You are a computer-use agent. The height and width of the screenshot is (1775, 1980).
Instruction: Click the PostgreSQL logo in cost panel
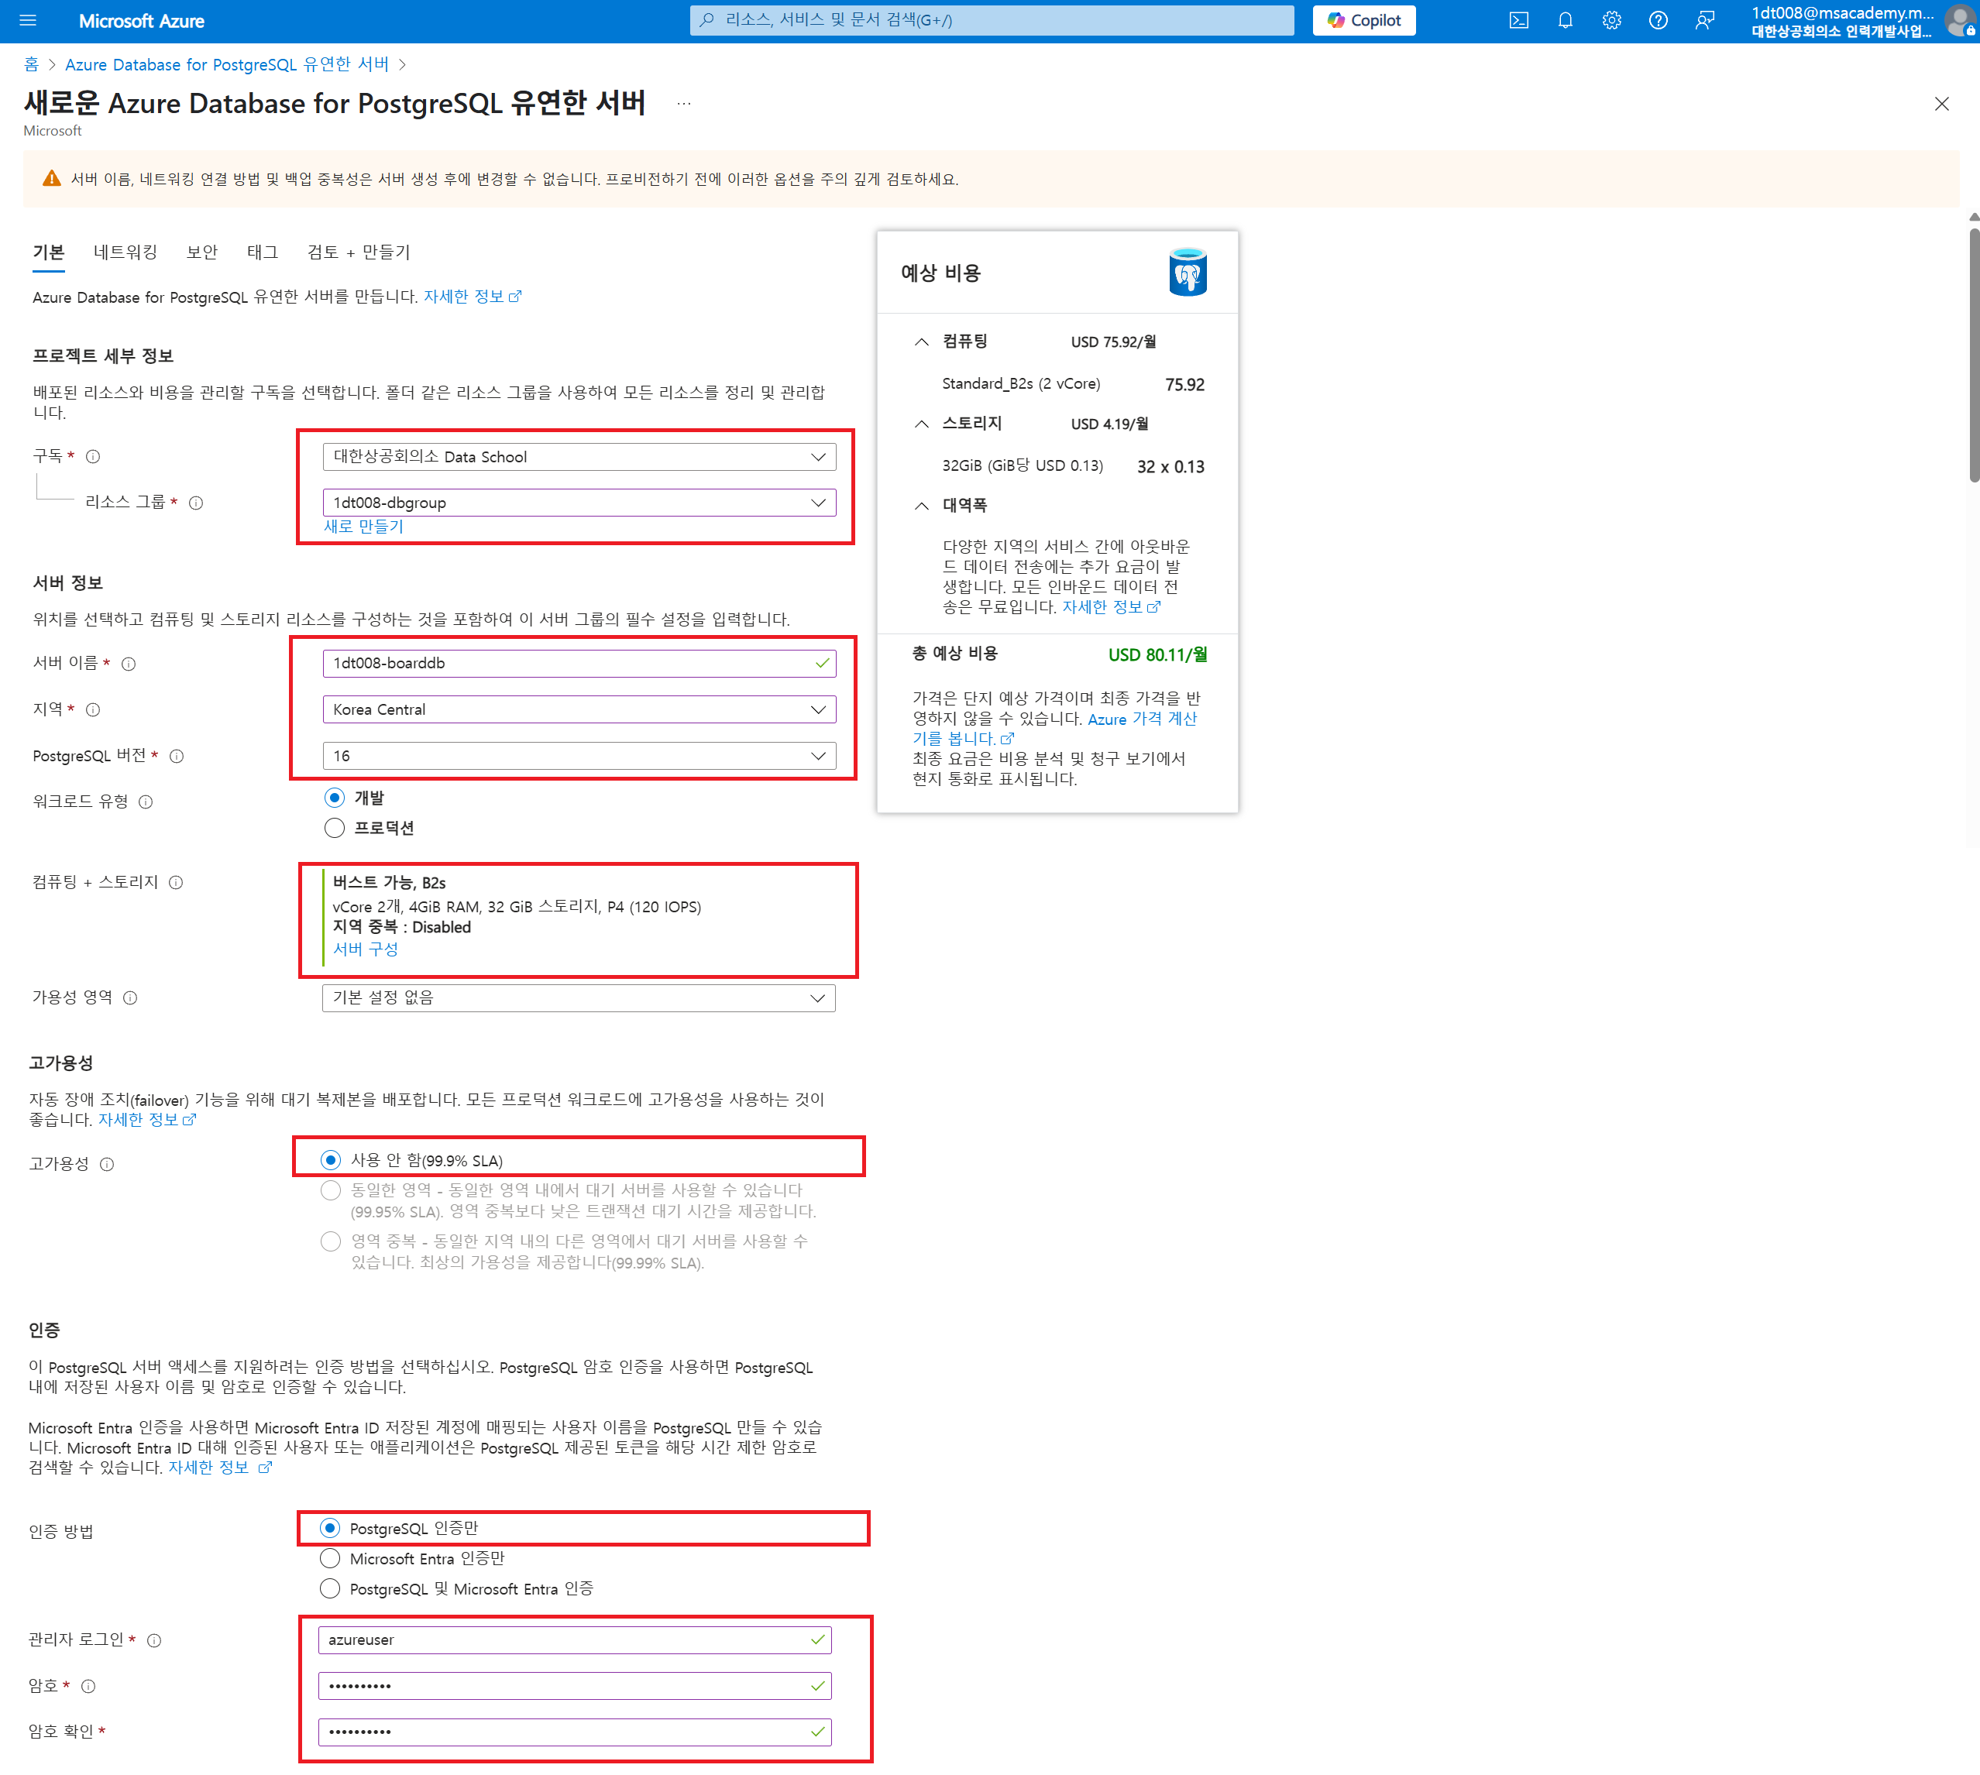(1187, 272)
